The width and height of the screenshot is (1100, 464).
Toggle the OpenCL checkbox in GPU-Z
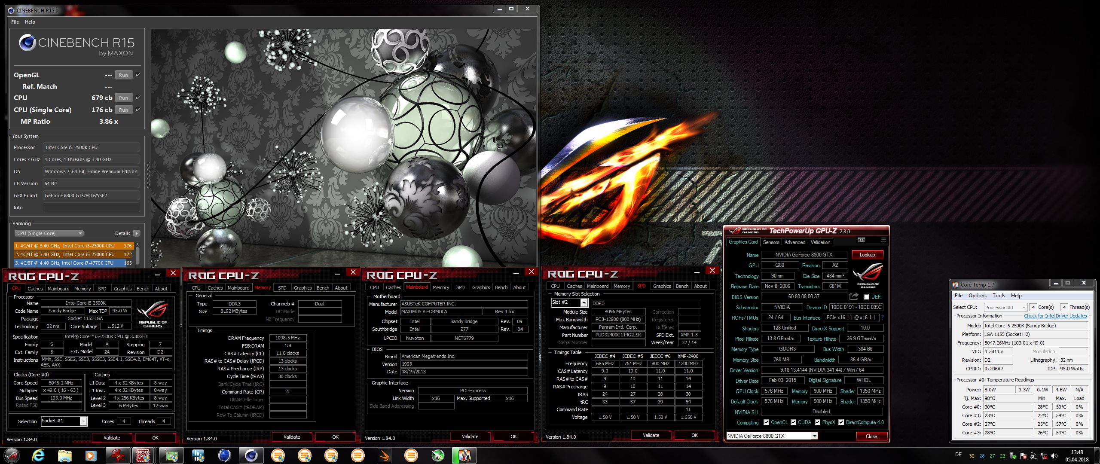point(766,422)
